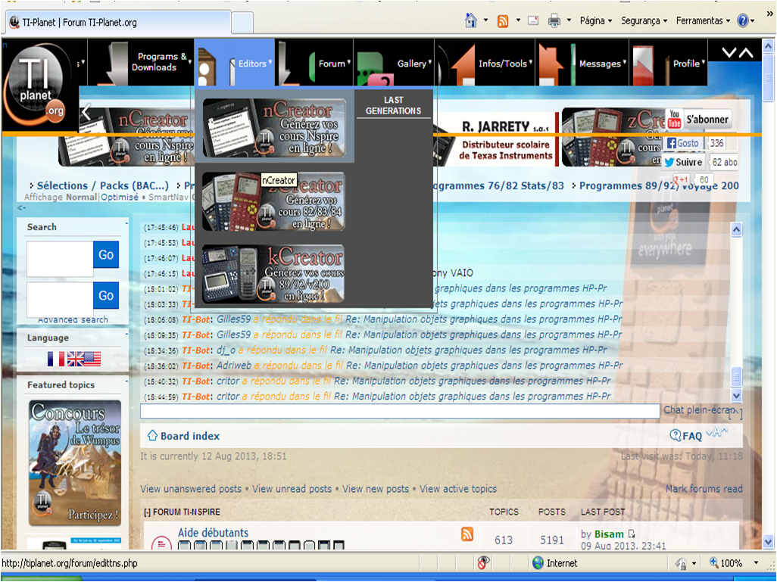The width and height of the screenshot is (777, 582).
Task: Open the Aide débutants forum
Action: pyautogui.click(x=213, y=533)
